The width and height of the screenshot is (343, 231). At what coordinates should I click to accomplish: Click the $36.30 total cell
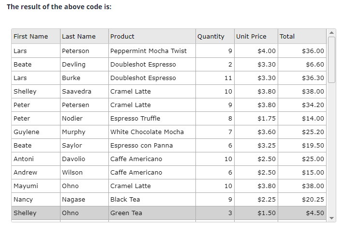point(313,78)
